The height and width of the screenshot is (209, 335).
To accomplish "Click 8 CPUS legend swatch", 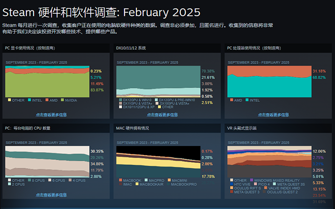I will pyautogui.click(x=30, y=180).
